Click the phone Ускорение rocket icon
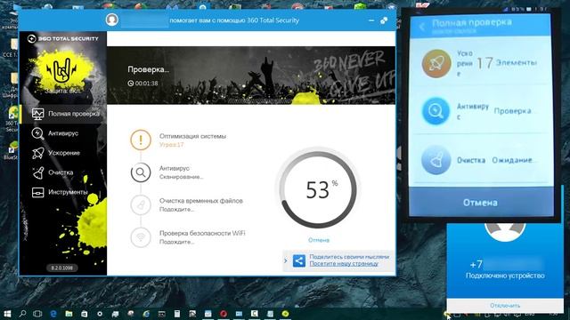The height and width of the screenshot is (320, 570). (436, 63)
